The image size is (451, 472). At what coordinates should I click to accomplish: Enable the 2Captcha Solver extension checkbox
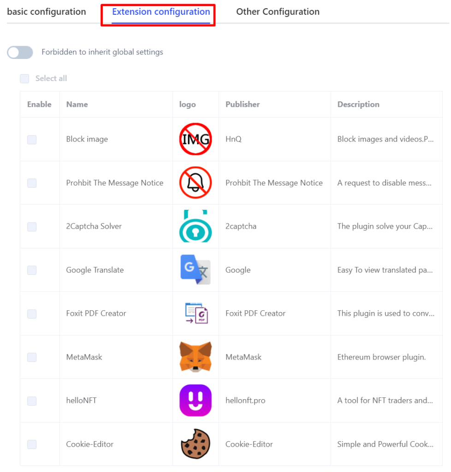32,227
